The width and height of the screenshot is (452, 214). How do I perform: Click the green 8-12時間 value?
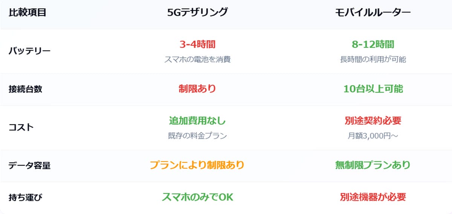click(373, 44)
